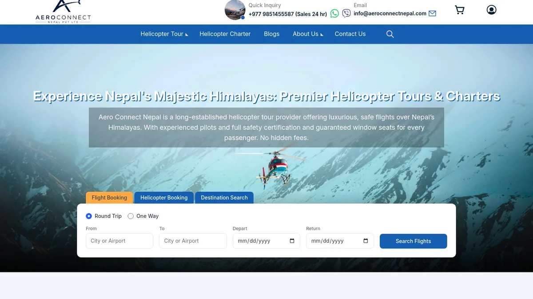Screen dimensions: 533x299
Task: Click the search magnifier icon
Action: 390,34
